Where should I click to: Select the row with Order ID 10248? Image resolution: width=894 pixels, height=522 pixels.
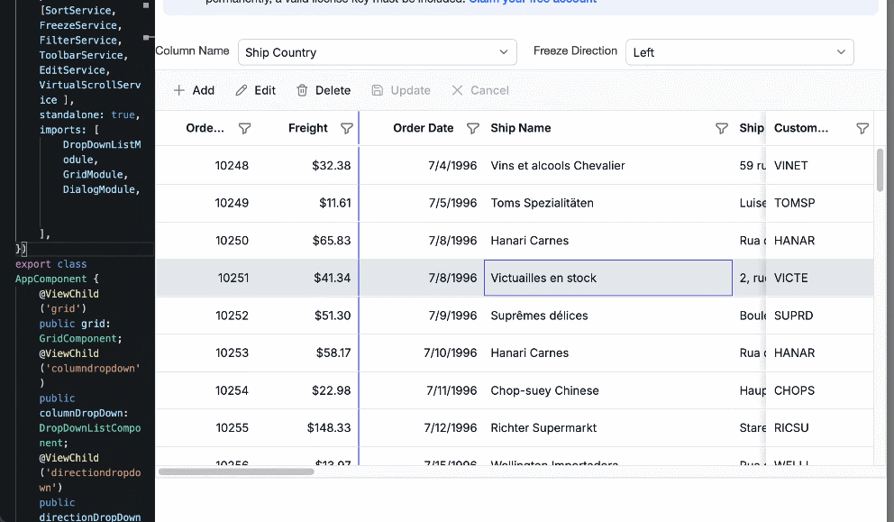232,166
